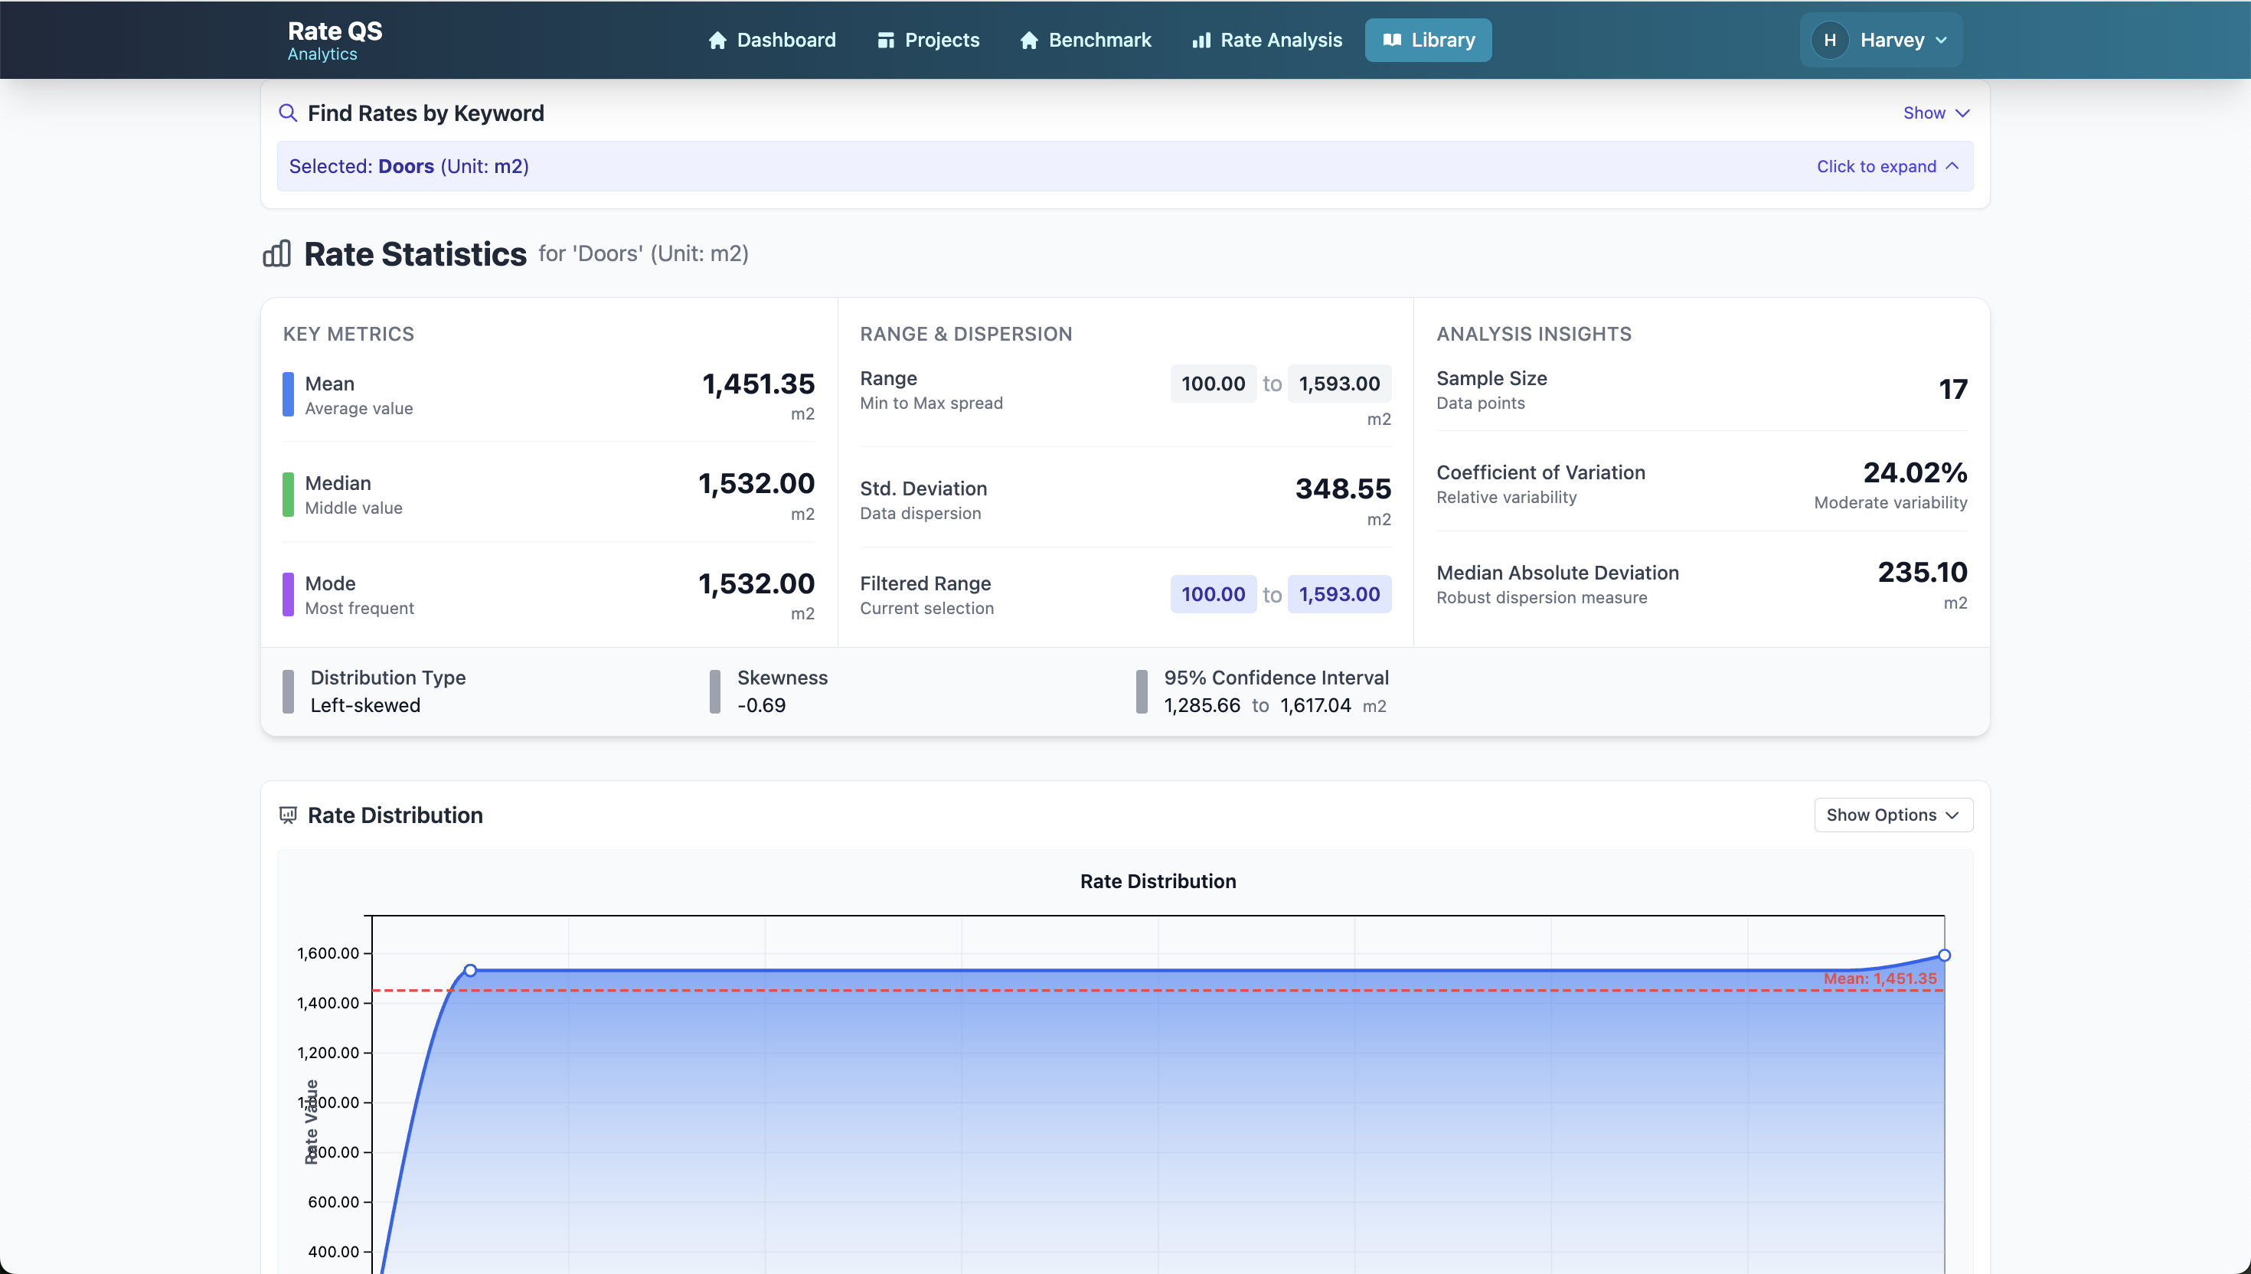Screen dimensions: 2251x1274
Task: Click the Distribution Type 'Left-skewed'
Action: 364,705
